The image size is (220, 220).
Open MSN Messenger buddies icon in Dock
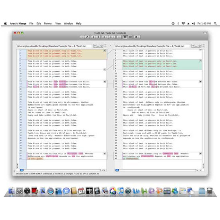point(175,191)
